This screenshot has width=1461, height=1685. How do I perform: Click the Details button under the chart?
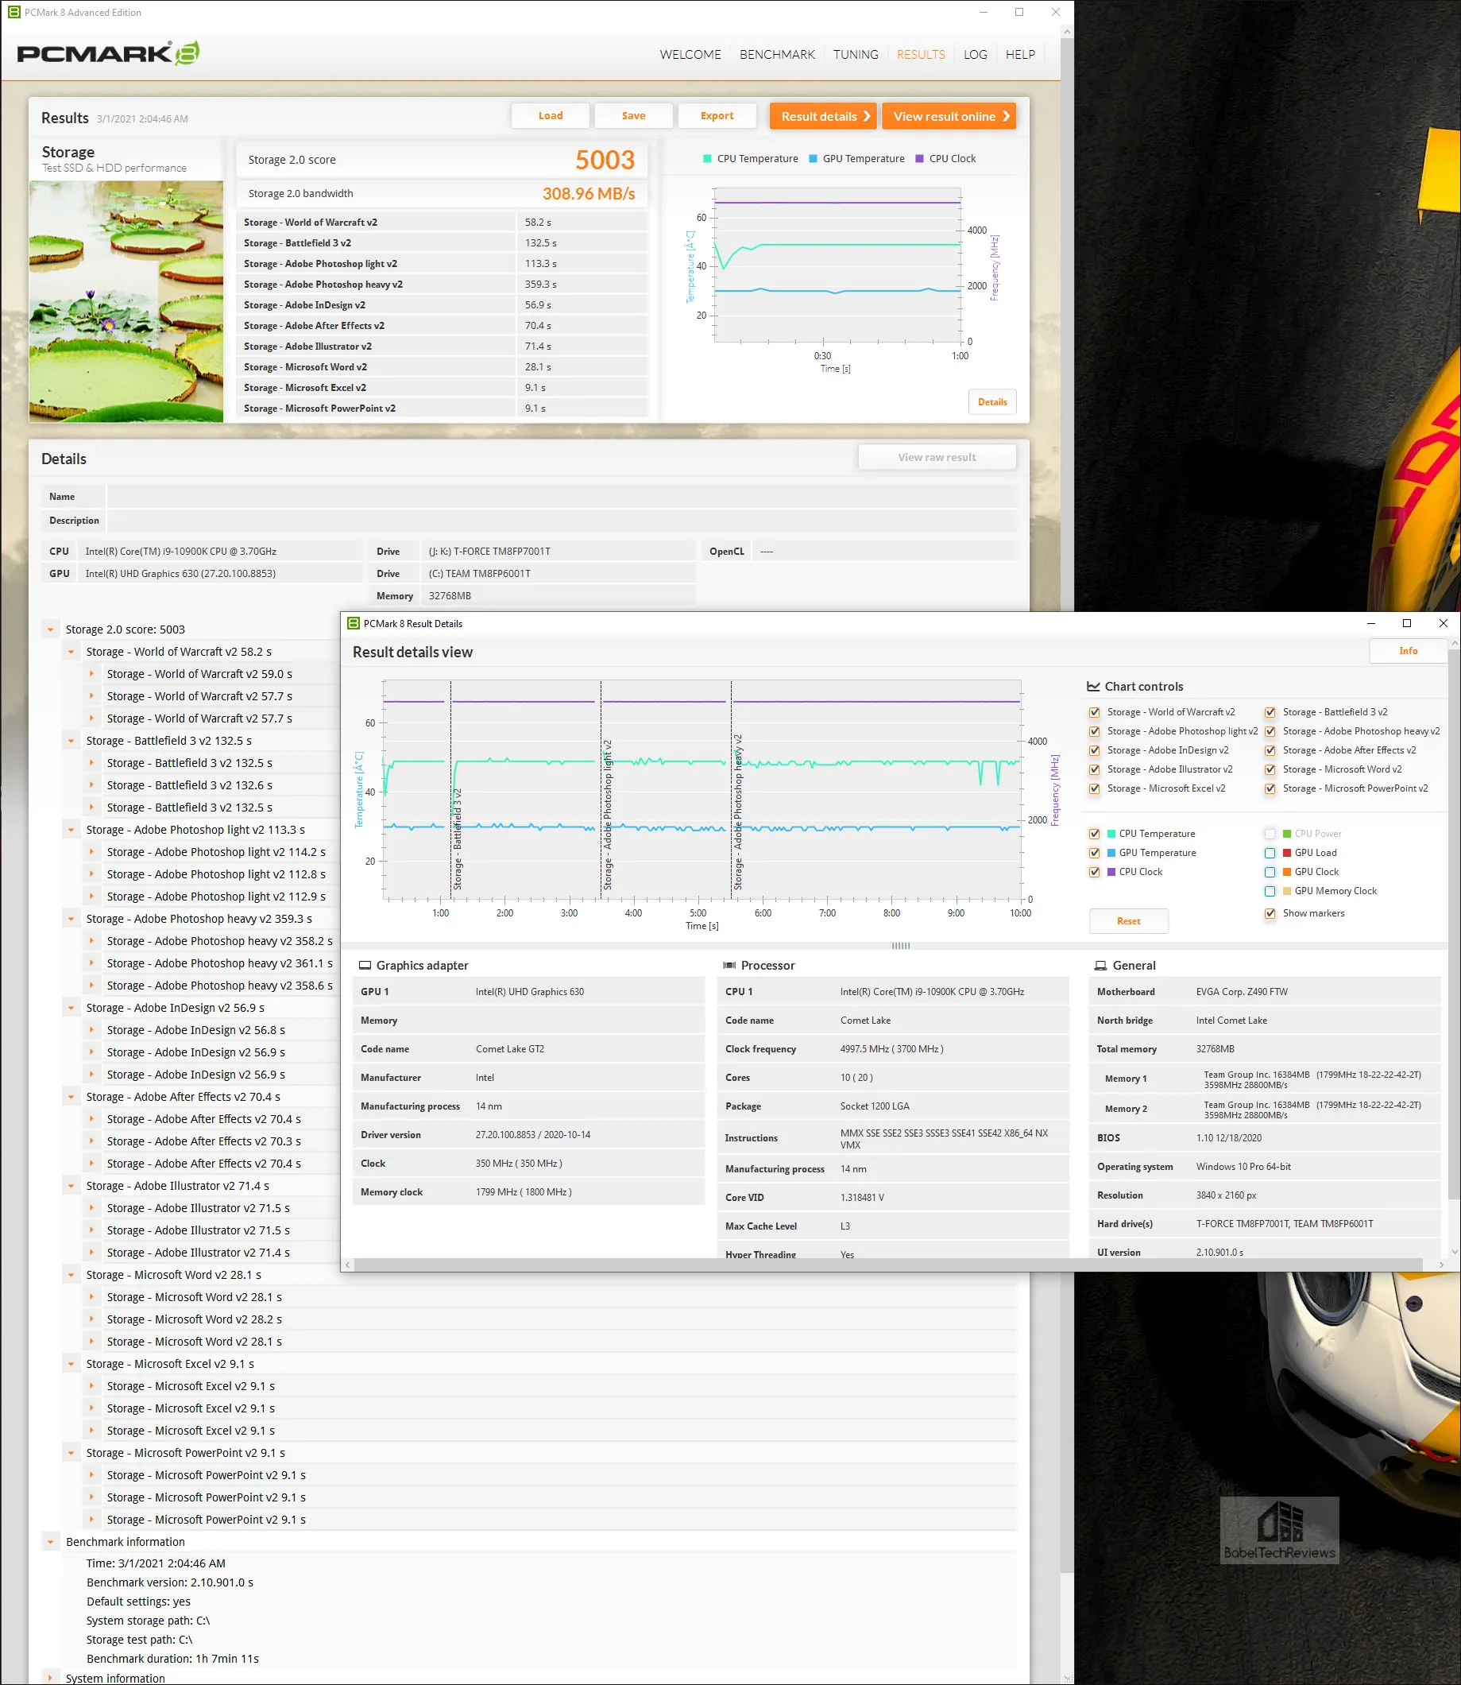coord(992,402)
